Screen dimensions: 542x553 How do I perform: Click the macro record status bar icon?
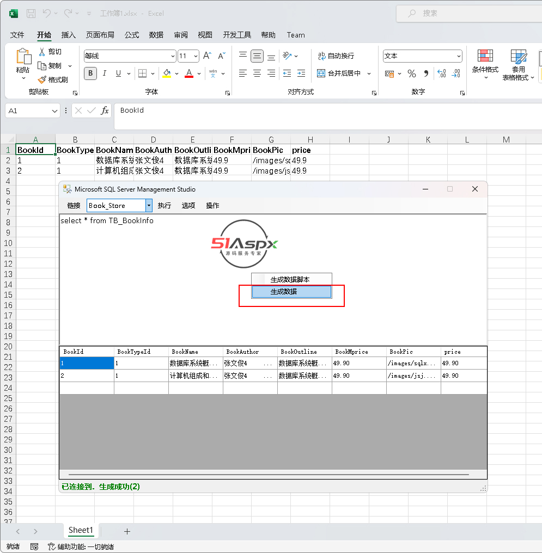(x=34, y=546)
